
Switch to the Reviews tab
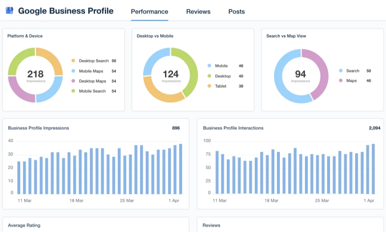pyautogui.click(x=198, y=12)
